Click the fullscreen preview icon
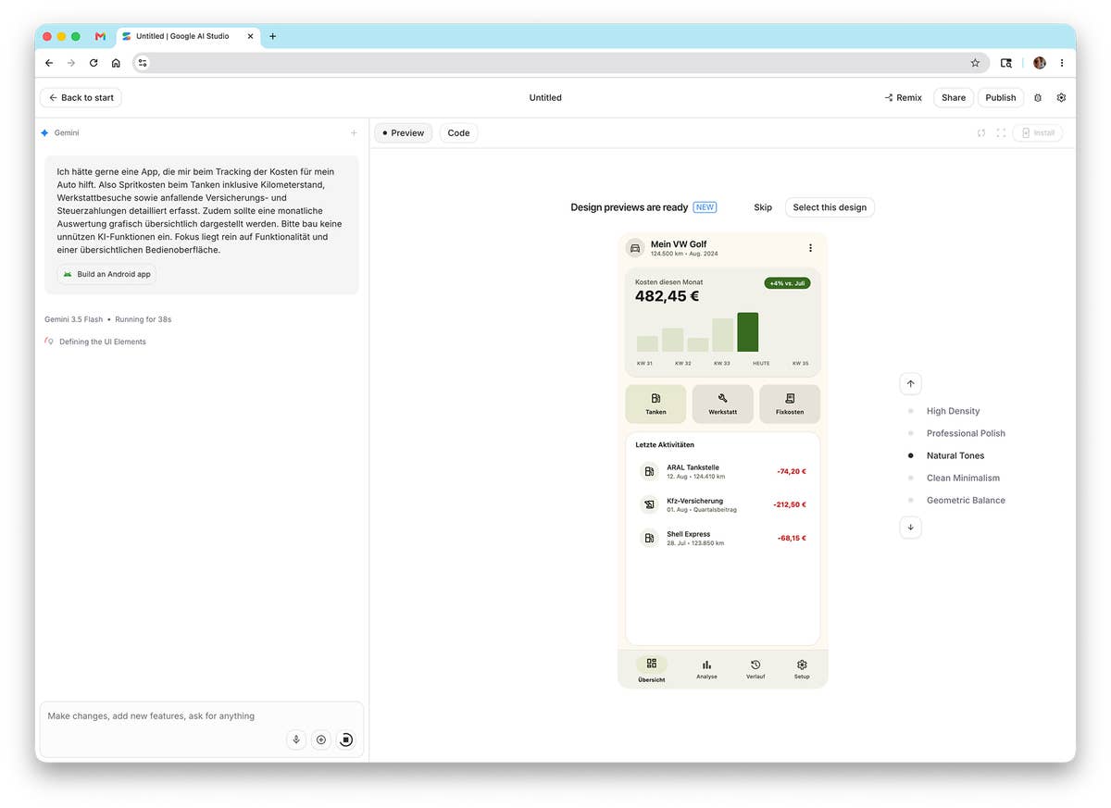 click(x=1001, y=133)
